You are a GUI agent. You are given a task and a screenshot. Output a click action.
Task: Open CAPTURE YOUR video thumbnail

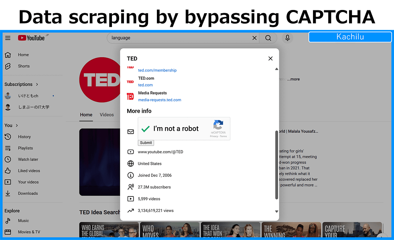click(352, 230)
